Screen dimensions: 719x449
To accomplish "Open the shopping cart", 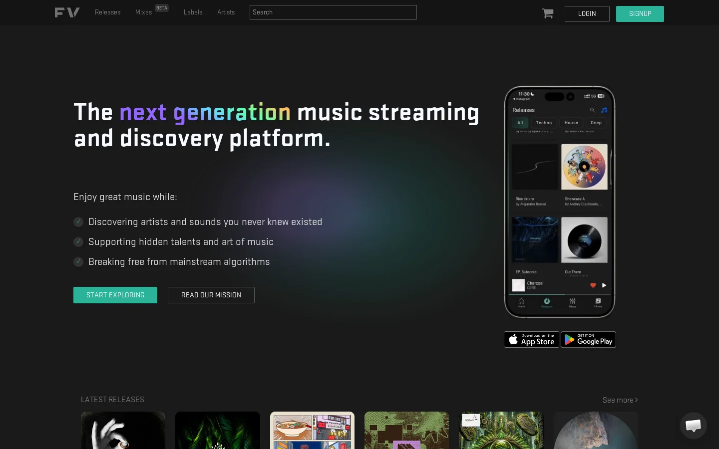I will click(x=548, y=13).
